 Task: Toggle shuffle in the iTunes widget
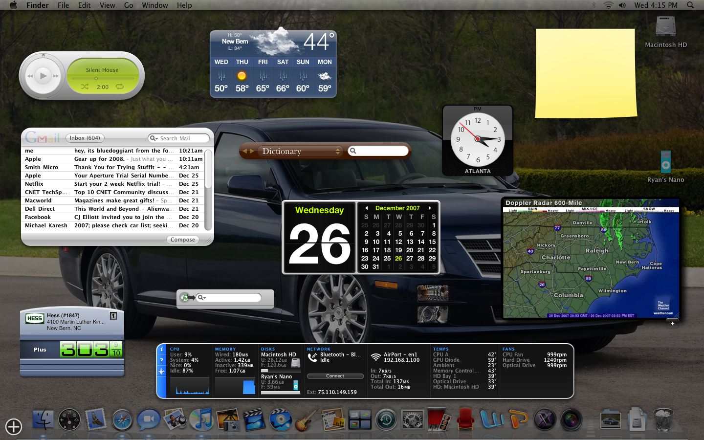click(x=85, y=87)
